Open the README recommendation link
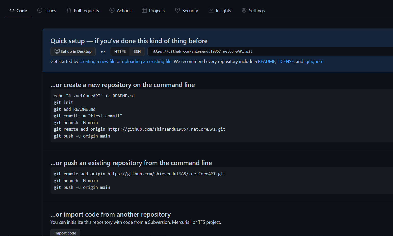The width and height of the screenshot is (393, 236). click(x=267, y=61)
